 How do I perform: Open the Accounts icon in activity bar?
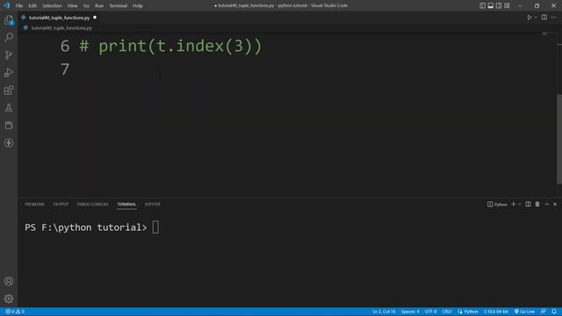coord(9,281)
